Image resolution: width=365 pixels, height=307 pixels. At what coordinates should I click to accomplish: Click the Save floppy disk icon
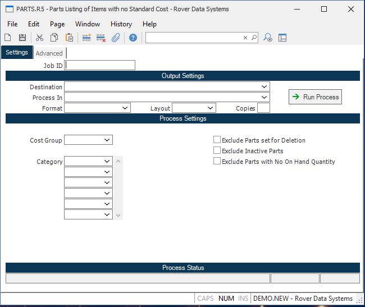[22, 38]
